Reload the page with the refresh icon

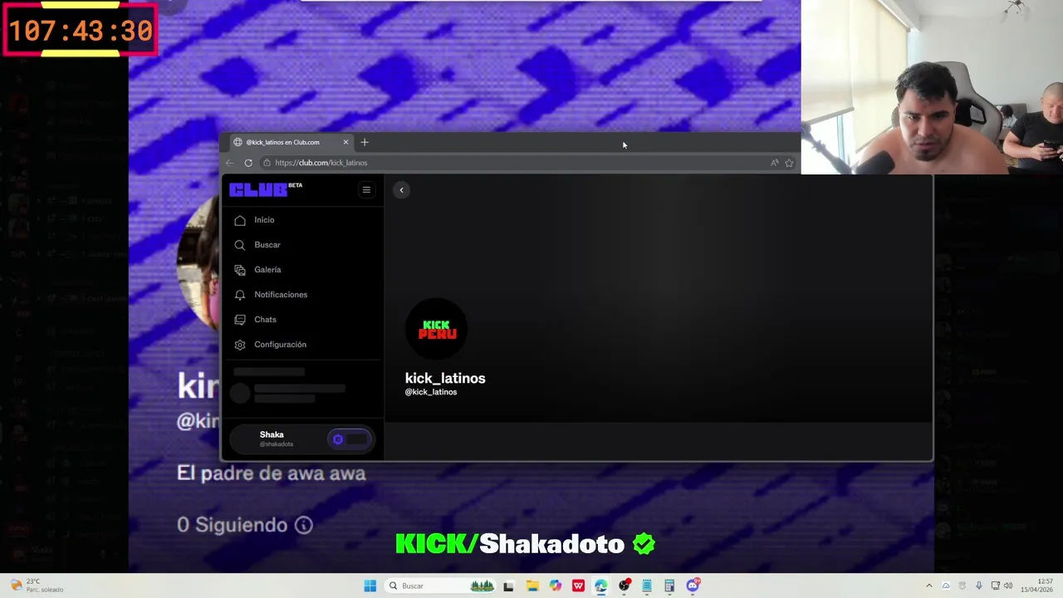[x=248, y=163]
